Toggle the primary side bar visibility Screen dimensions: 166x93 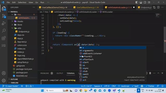(137, 2)
